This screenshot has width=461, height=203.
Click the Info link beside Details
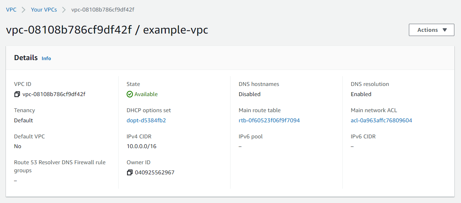(46, 58)
